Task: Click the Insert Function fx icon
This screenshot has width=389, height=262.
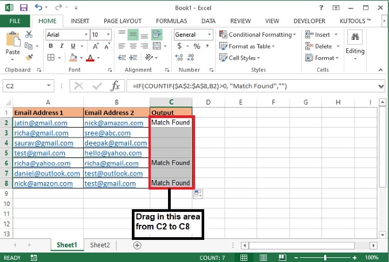Action: click(115, 86)
